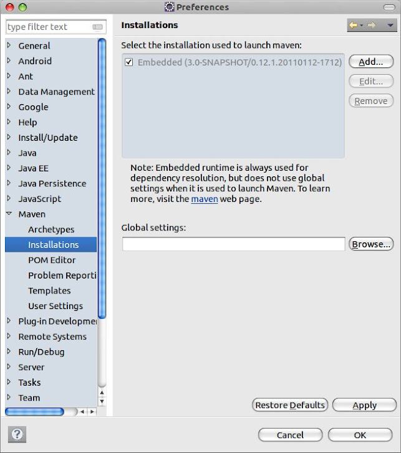Click the Remove button
Viewport: 401px width, 453px height.
(371, 101)
